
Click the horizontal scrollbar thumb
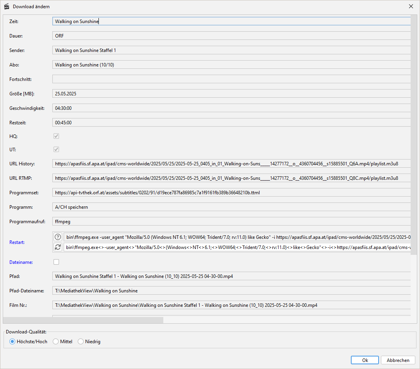point(83,320)
